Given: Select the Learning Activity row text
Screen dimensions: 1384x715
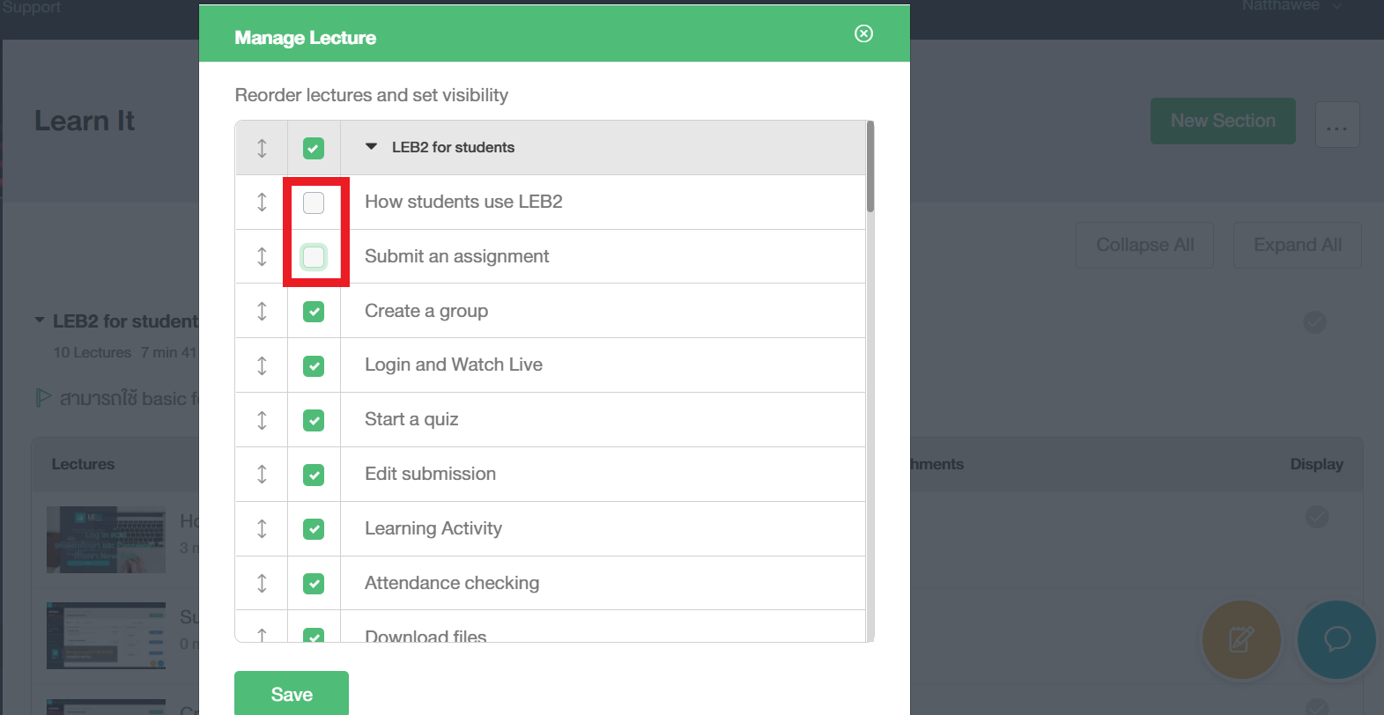Looking at the screenshot, I should pyautogui.click(x=433, y=528).
